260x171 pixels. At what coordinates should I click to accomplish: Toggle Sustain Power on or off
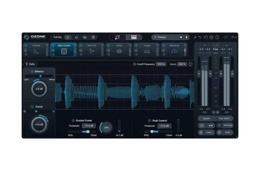[73, 121]
